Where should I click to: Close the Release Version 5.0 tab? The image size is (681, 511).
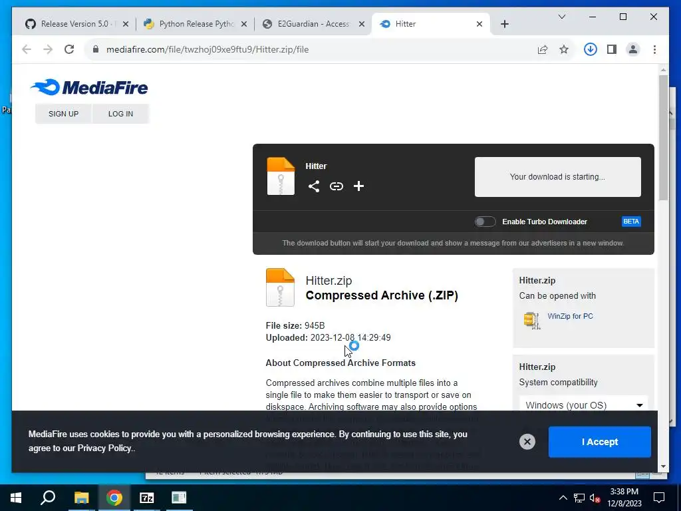pyautogui.click(x=126, y=24)
